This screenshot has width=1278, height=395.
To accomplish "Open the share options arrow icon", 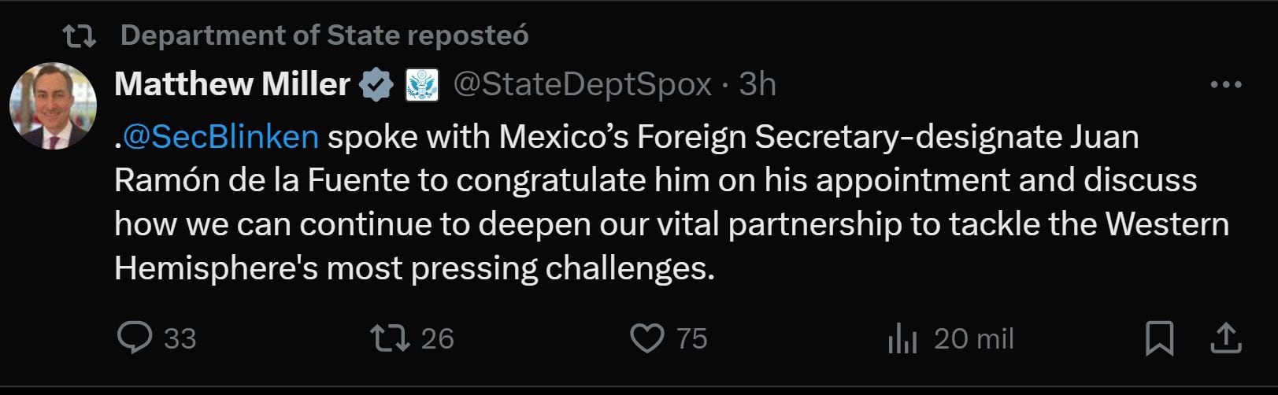I will tap(1224, 338).
